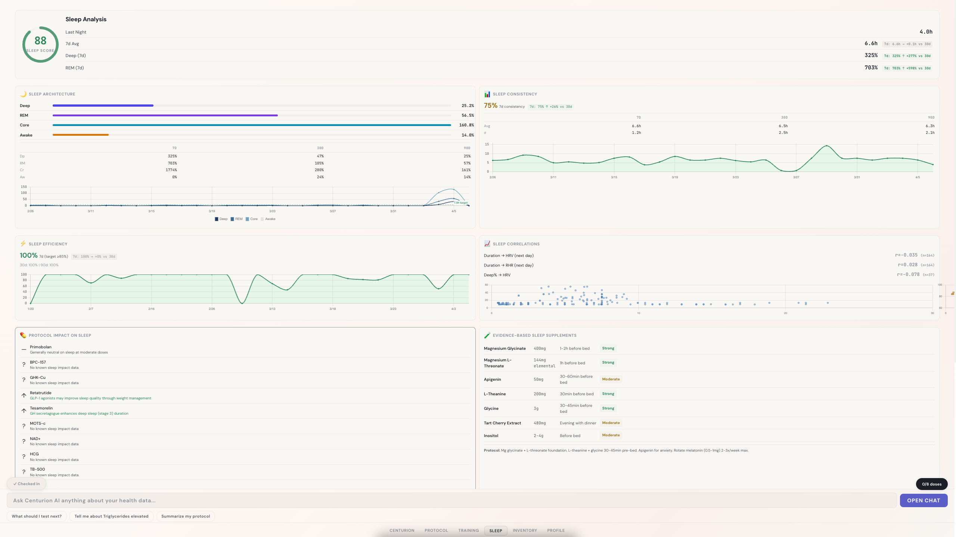Image resolution: width=956 pixels, height=537 pixels.
Task: Toggle the Core series in chart legend
Action: (x=252, y=219)
